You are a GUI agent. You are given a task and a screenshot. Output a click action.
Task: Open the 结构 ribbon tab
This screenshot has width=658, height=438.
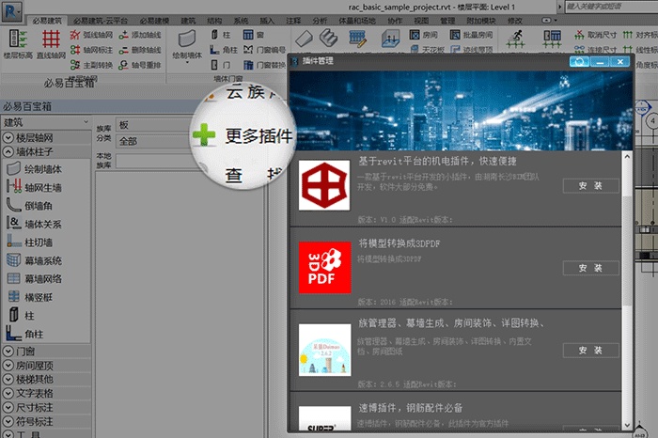click(214, 21)
